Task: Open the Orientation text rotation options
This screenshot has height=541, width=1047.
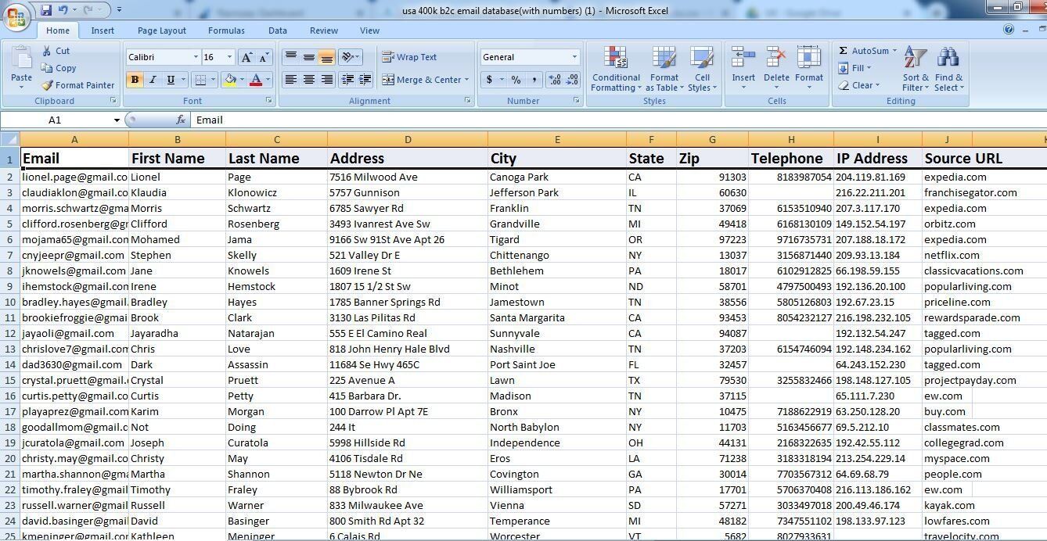Action: (x=350, y=57)
